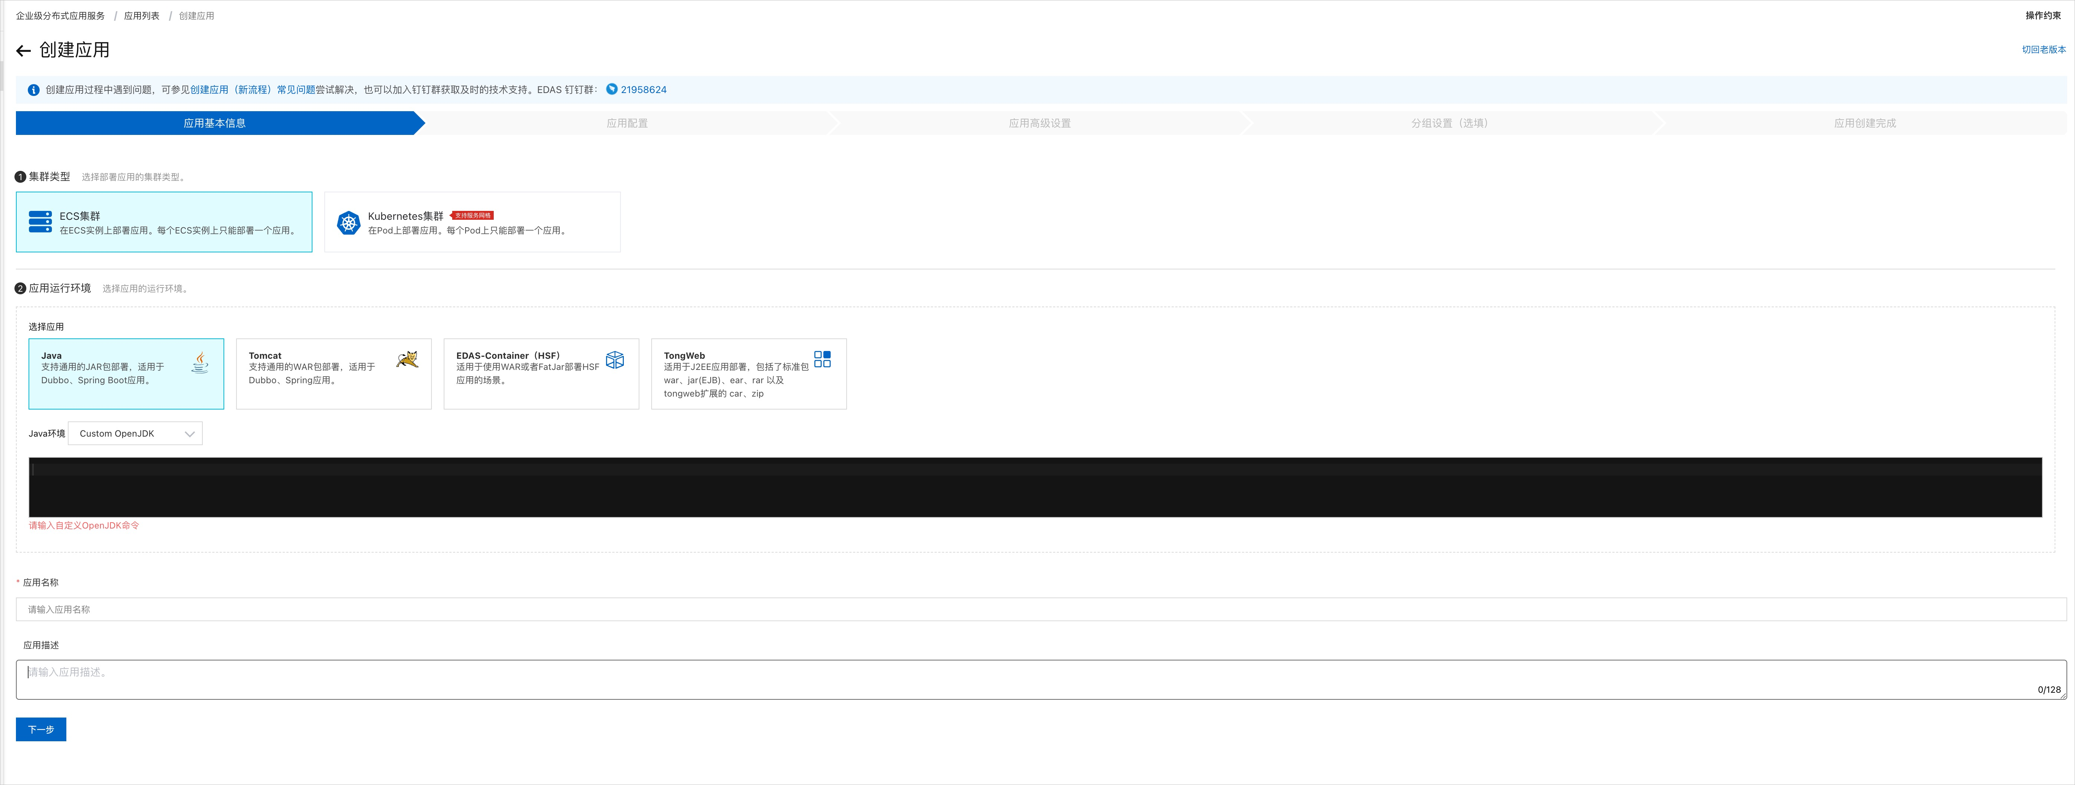Screen dimensions: 2075x785
Task: Click the 分组设置（选填）step tab
Action: (x=1452, y=123)
